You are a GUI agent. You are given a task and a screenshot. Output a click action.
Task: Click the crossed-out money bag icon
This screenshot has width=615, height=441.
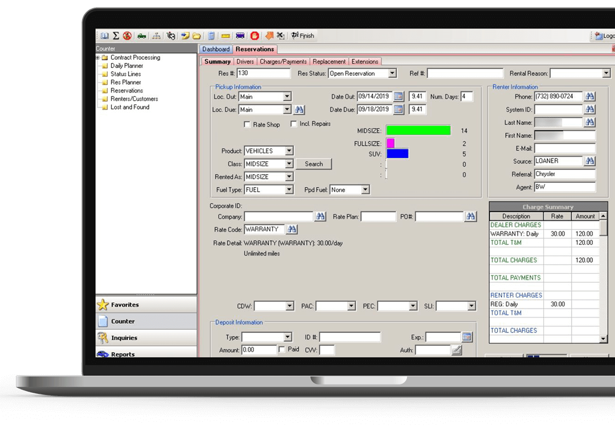[x=127, y=36]
